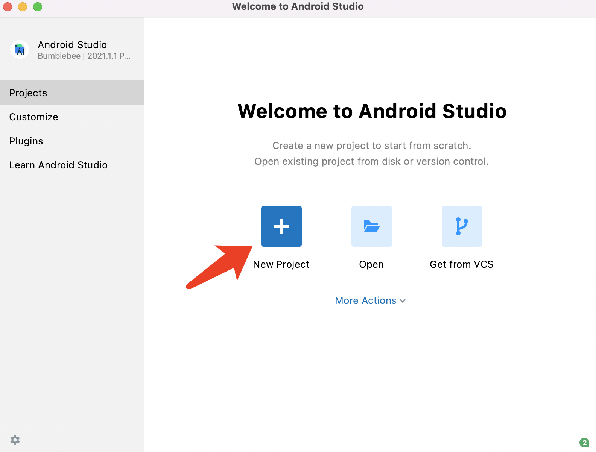This screenshot has height=452, width=596.
Task: Click the Get from VCS label
Action: coord(462,264)
